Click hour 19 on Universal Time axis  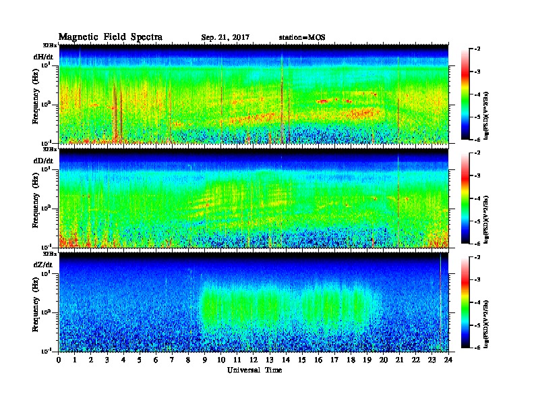(x=367, y=360)
